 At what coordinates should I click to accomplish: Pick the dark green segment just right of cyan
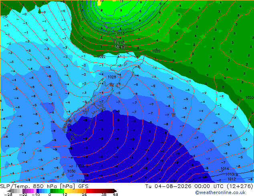click(51, 191)
